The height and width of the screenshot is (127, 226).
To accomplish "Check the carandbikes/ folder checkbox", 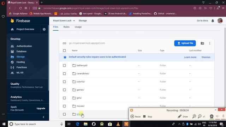I will point(64,74).
